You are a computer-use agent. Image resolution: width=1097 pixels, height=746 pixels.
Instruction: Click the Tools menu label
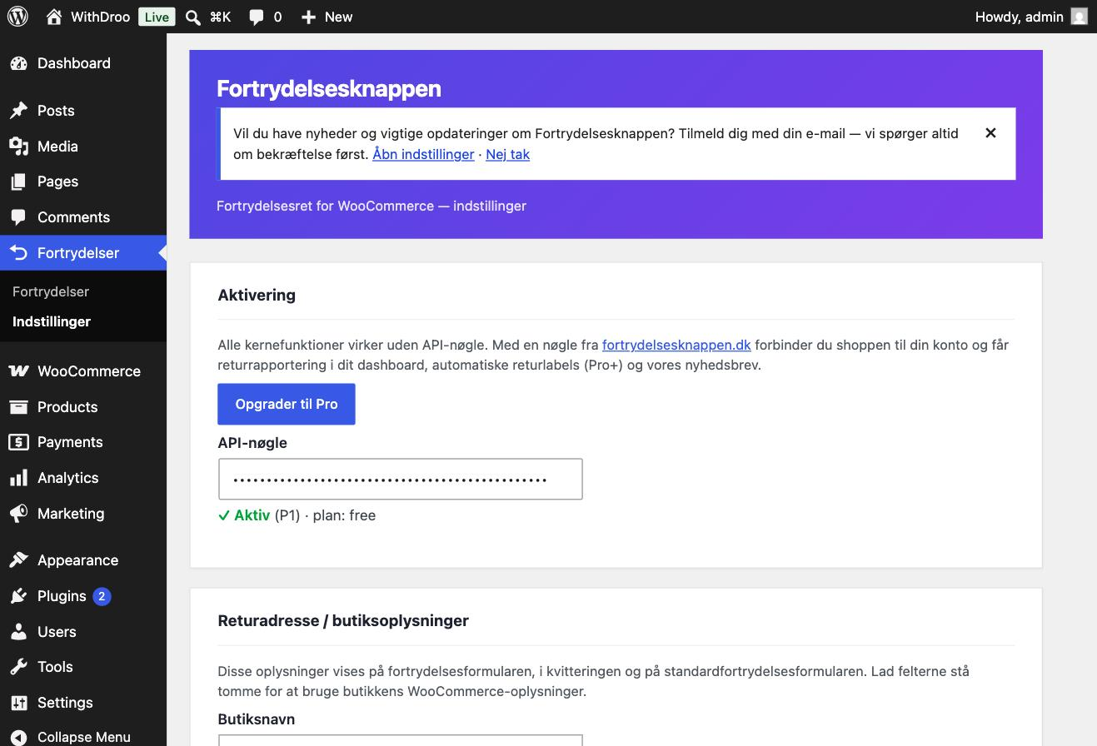coord(55,667)
